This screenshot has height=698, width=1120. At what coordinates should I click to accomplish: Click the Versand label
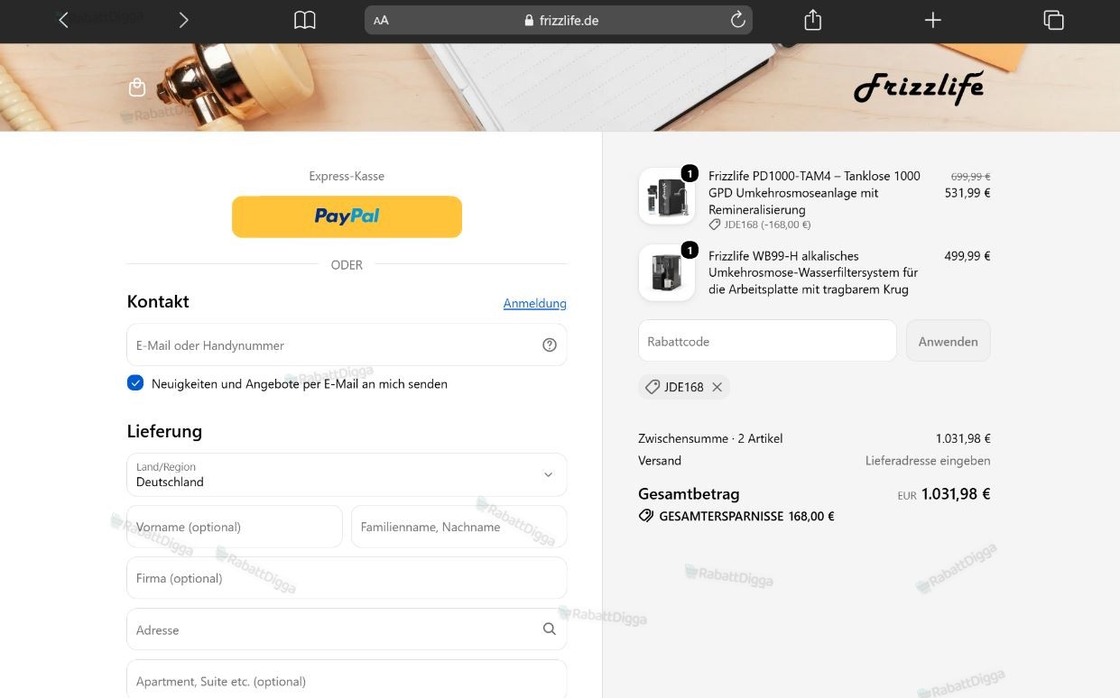tap(660, 460)
